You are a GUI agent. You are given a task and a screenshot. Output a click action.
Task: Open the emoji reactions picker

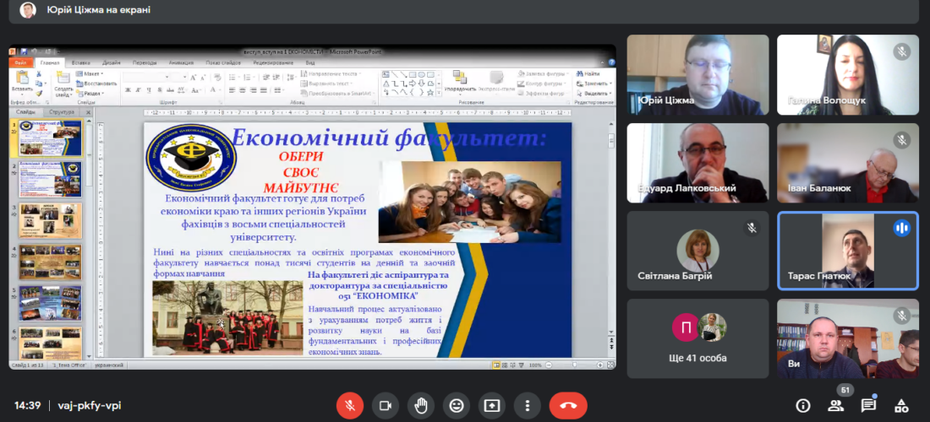click(x=457, y=405)
